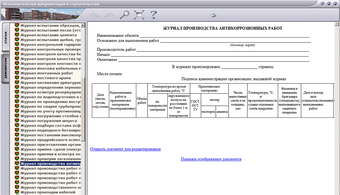
Task: Select Журнал погружения шпунта in the list
Action: [x=49, y=120]
